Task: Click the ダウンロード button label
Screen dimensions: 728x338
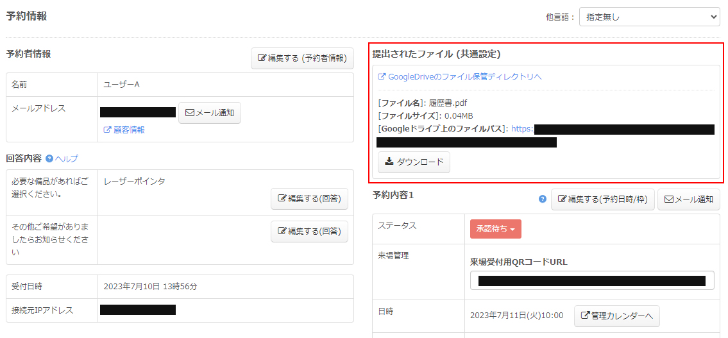Action: (420, 162)
